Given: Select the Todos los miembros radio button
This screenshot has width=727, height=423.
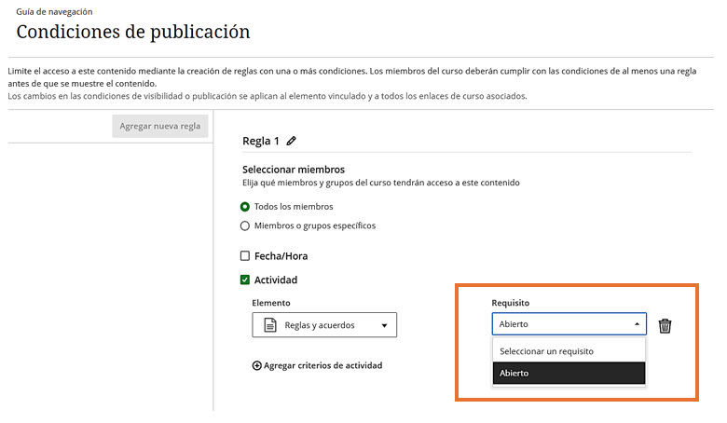Looking at the screenshot, I should click(x=245, y=207).
